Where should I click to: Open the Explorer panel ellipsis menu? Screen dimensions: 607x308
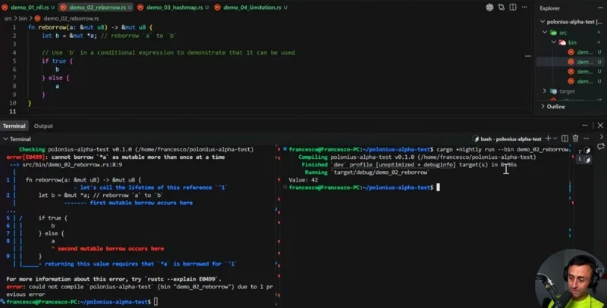(x=599, y=8)
